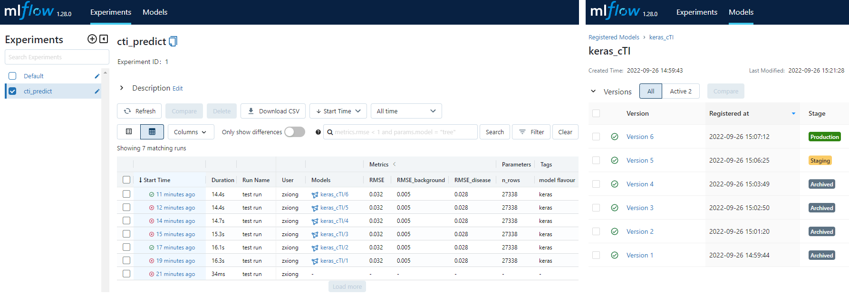Tick the checkbox for the 11 minutes ago run

point(126,194)
